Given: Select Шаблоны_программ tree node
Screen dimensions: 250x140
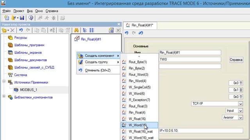Looking at the screenshot, I should click(x=29, y=45).
